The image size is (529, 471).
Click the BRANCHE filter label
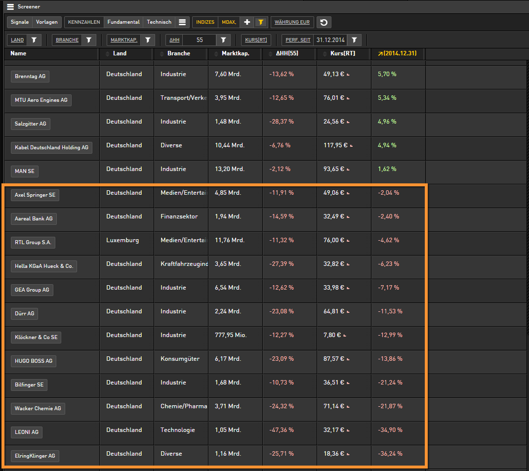pyautogui.click(x=67, y=40)
